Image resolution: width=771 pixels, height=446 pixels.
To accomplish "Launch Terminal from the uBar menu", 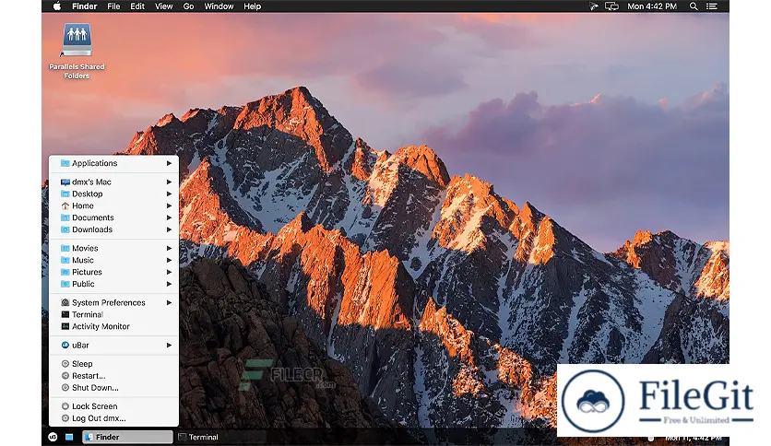I will [88, 314].
